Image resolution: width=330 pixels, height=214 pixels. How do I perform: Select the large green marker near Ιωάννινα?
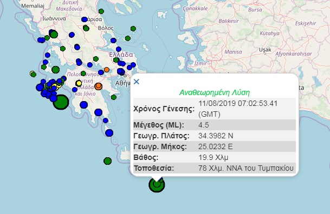click(54, 34)
